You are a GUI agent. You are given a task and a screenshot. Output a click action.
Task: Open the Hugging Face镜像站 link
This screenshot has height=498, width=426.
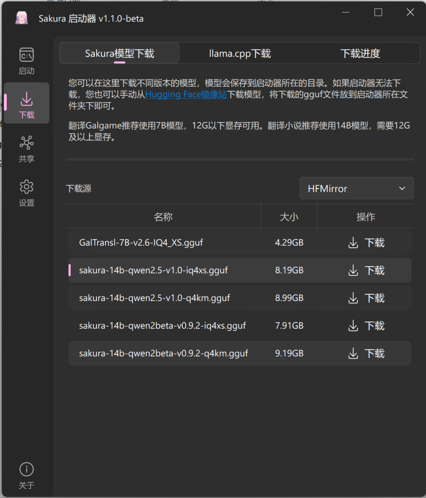click(186, 94)
